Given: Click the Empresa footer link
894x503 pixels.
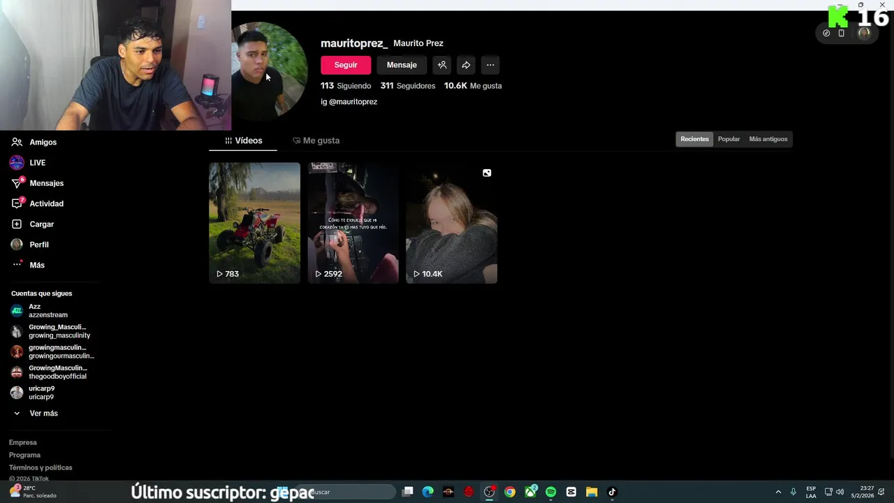Looking at the screenshot, I should pyautogui.click(x=23, y=442).
